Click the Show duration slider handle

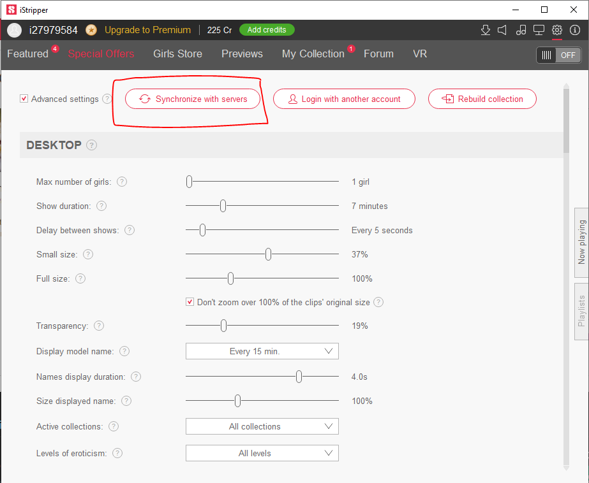(223, 206)
